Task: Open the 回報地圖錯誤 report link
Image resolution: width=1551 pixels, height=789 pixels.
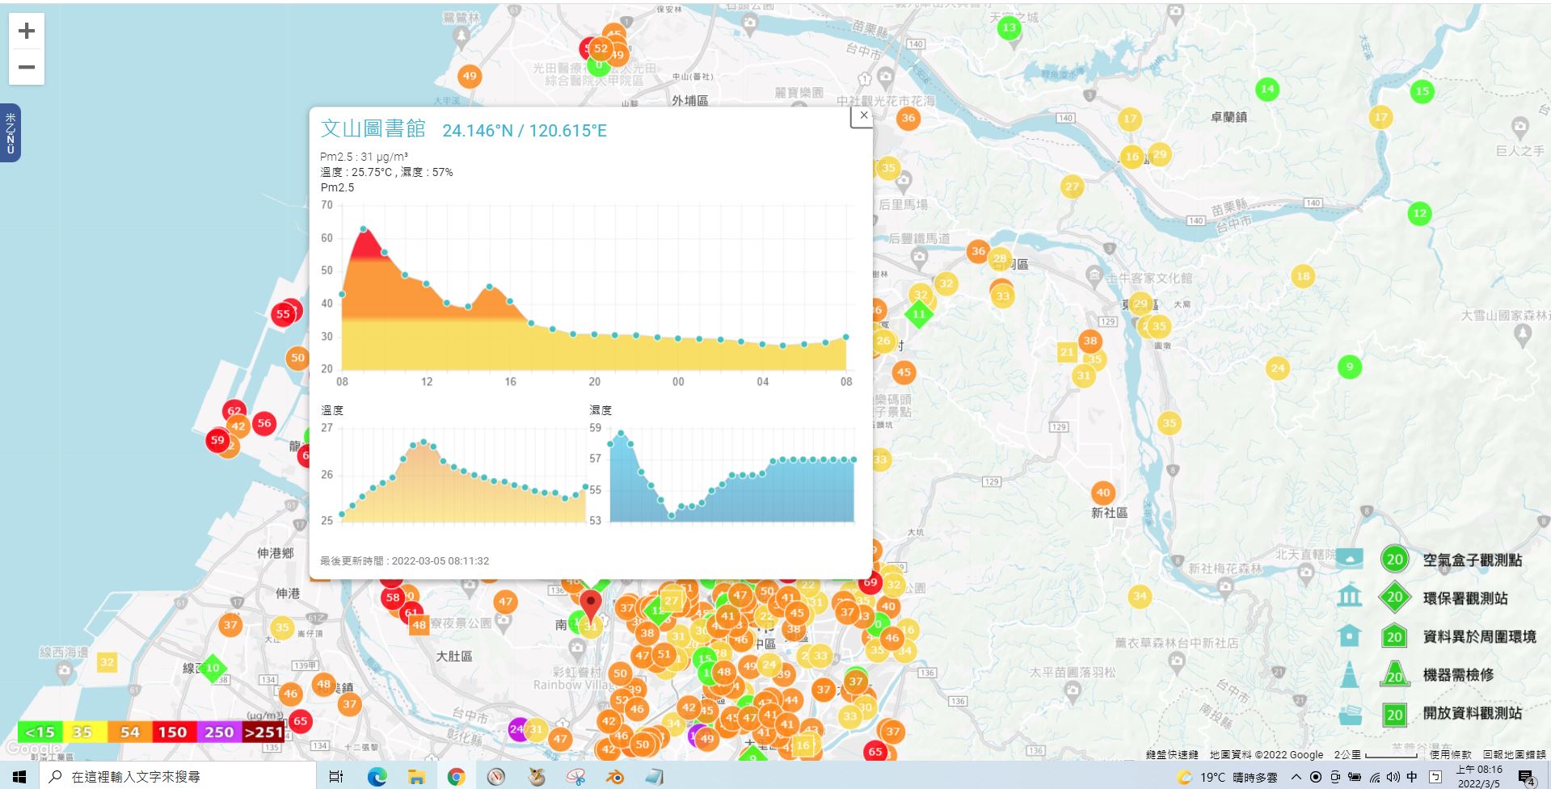Action: [1515, 754]
